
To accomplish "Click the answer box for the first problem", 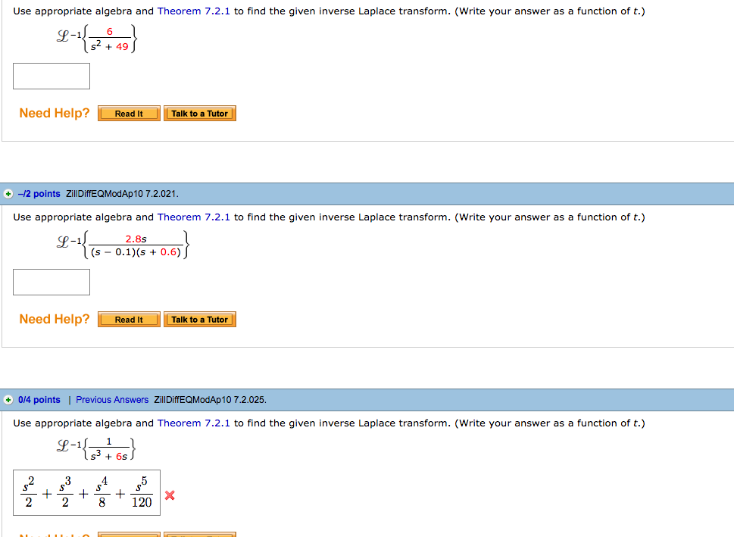I will (51, 76).
